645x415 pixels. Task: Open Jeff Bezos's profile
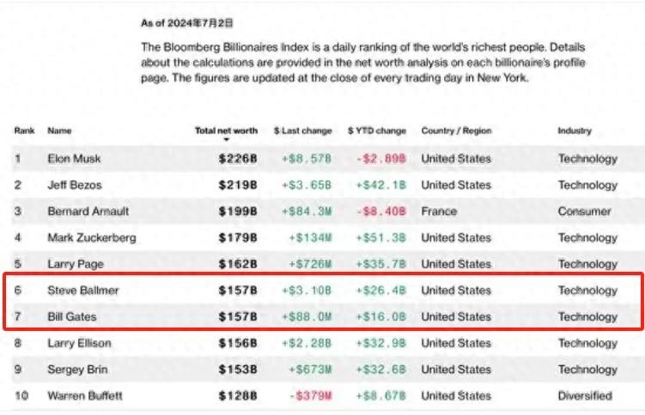coord(75,184)
